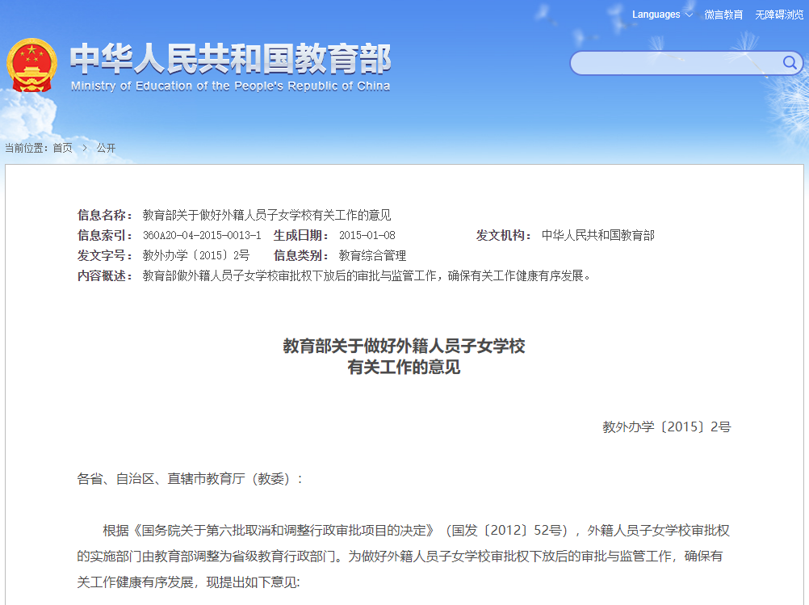Click the centered document title heading

coord(404,356)
